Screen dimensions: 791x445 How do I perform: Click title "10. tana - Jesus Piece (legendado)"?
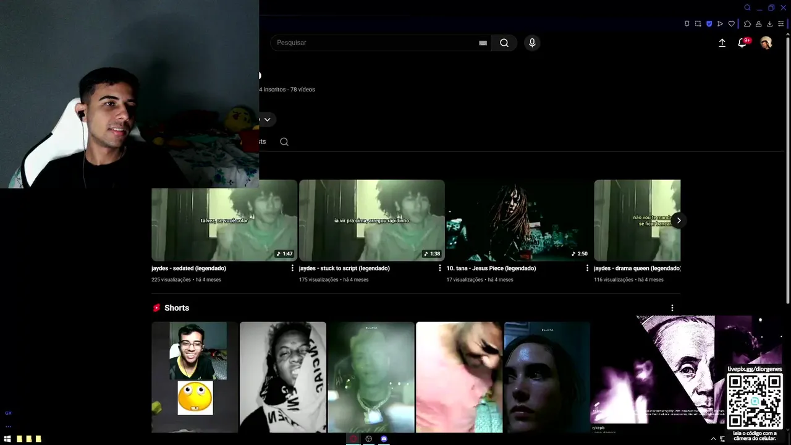click(491, 268)
